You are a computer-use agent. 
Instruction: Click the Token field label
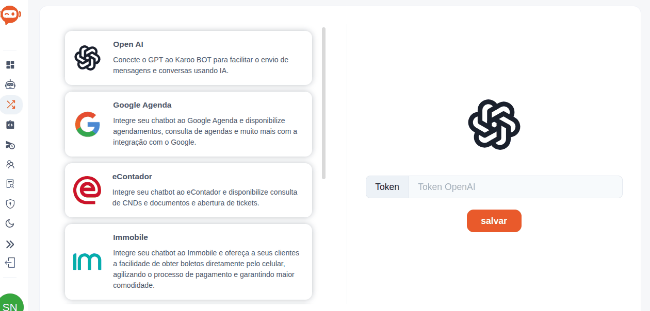[x=387, y=187]
